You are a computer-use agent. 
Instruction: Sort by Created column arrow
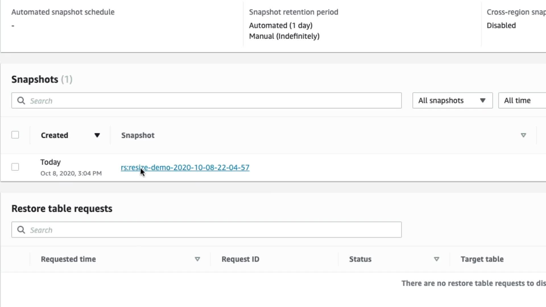pos(97,135)
